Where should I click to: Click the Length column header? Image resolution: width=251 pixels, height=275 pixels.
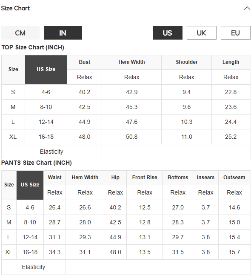(x=231, y=62)
